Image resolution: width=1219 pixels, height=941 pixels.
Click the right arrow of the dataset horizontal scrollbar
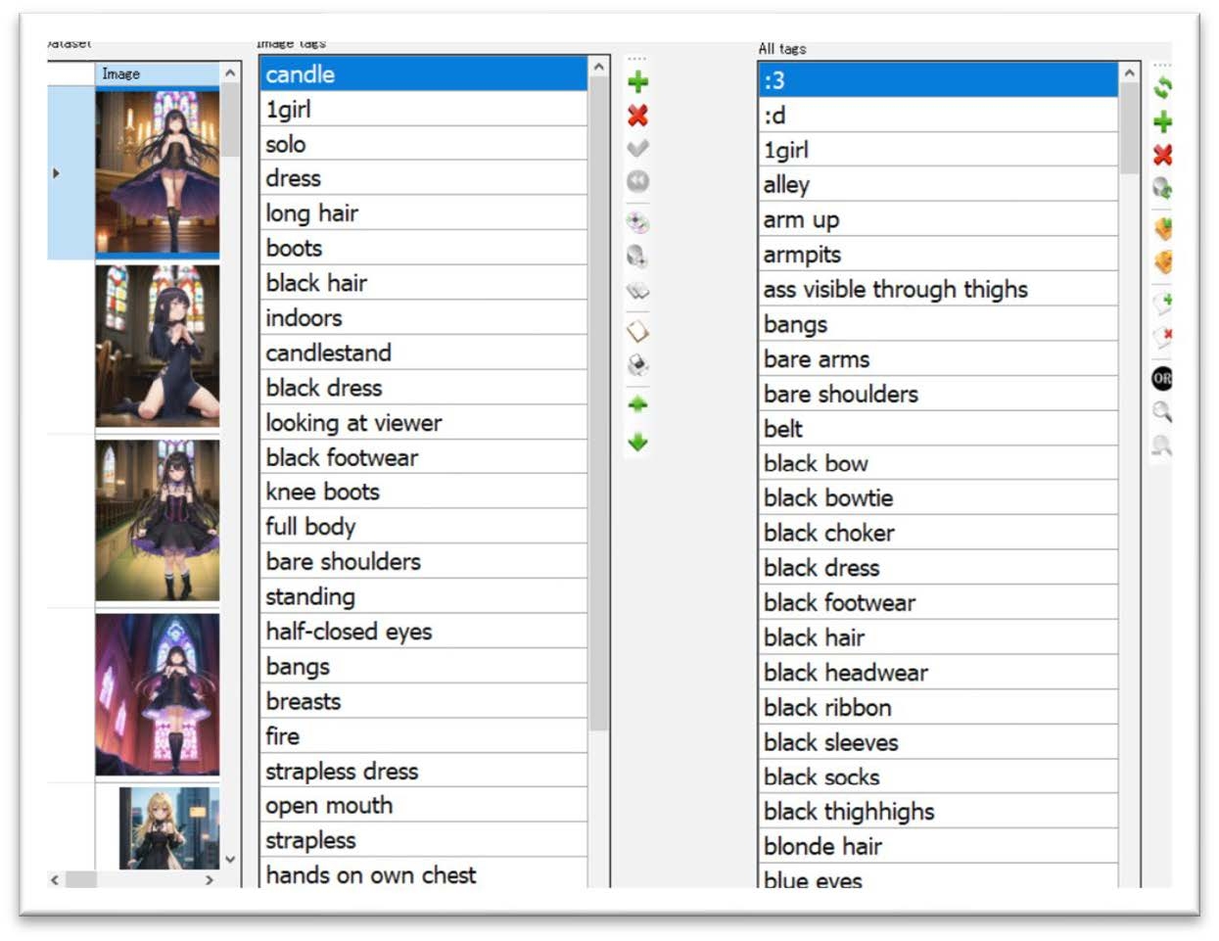209,880
